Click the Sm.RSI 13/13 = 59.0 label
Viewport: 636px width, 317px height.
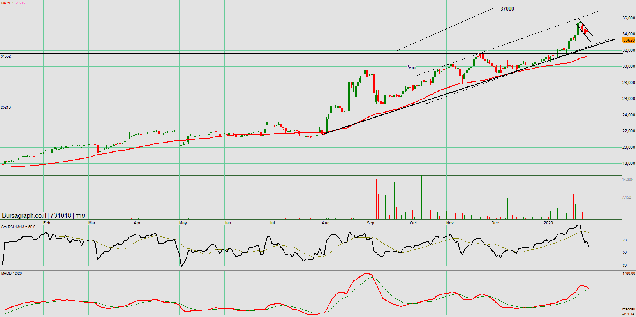(18, 227)
